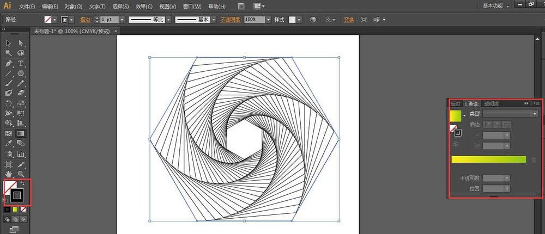Select the Eyedropper tool

click(x=9, y=143)
